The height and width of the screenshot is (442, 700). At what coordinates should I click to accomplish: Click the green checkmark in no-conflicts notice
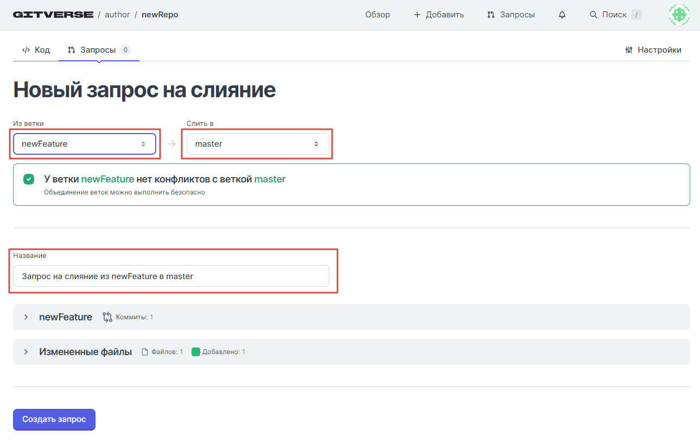tap(29, 179)
